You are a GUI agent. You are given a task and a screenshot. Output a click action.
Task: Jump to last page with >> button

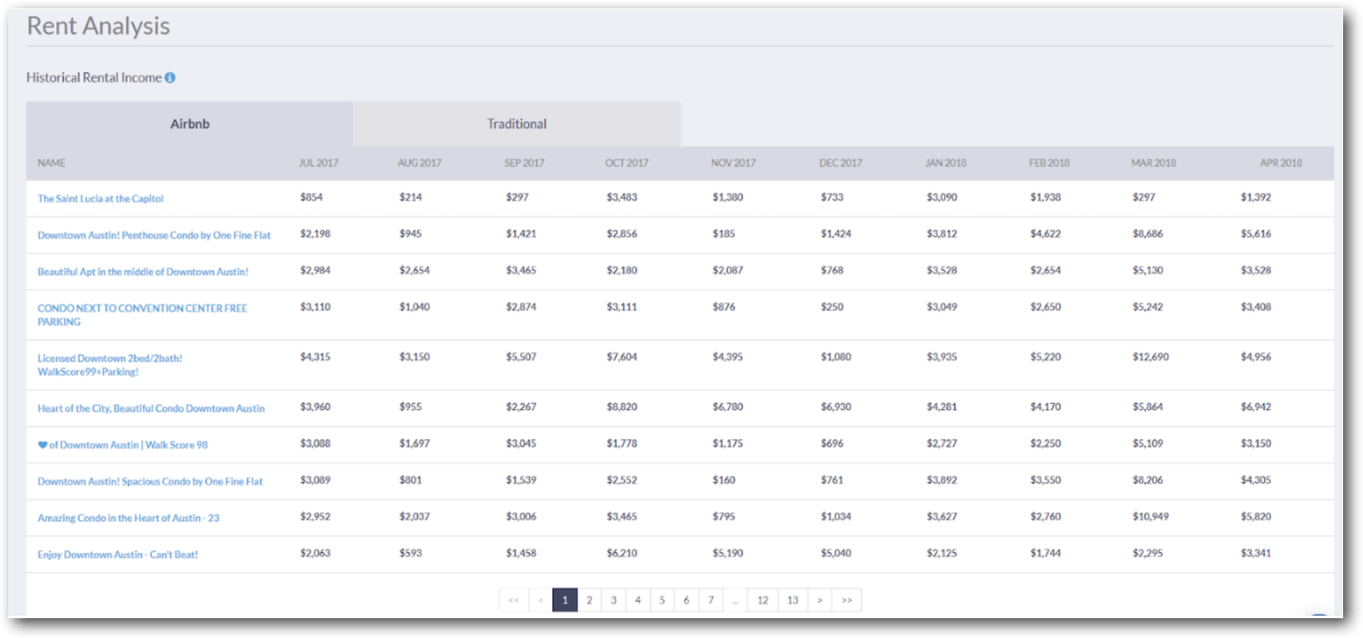pos(846,600)
